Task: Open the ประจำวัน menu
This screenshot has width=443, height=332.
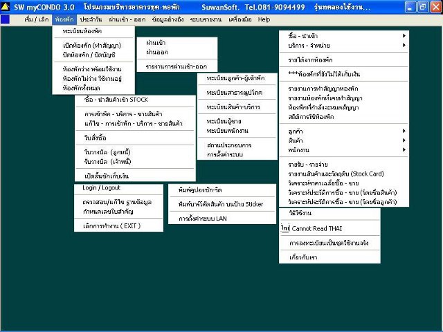Action: [91, 19]
